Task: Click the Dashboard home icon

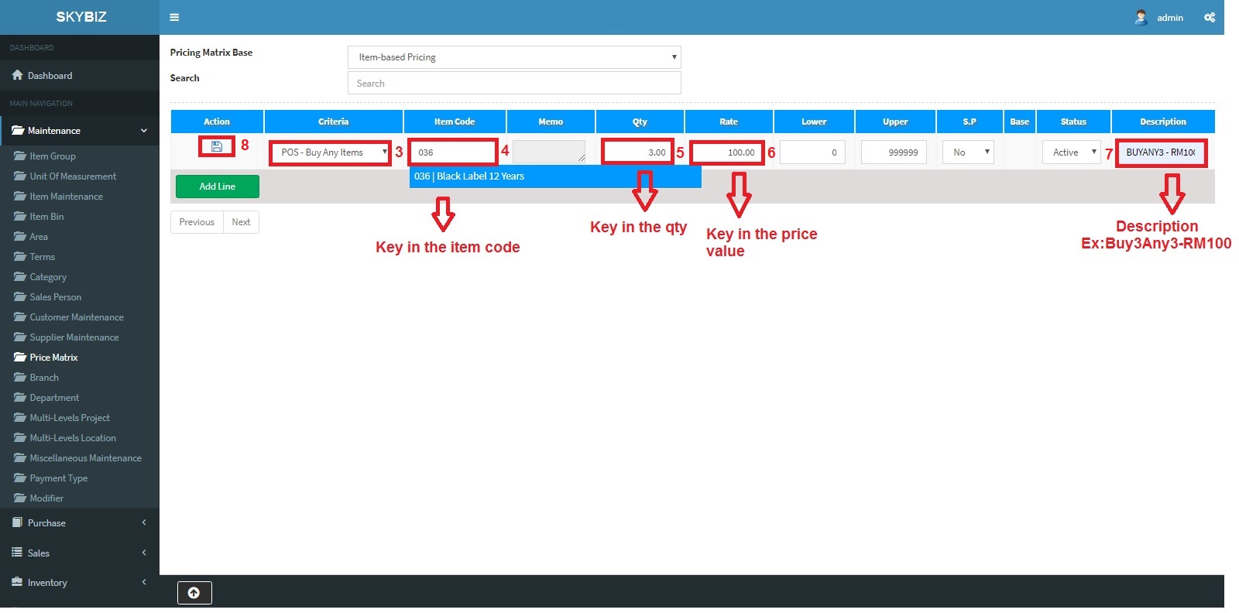Action: 17,75
